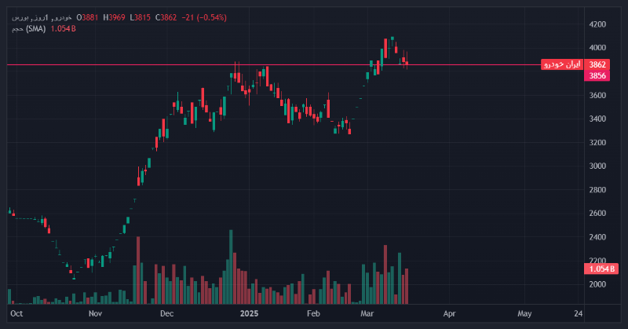Select the red horizontal price line
The image size is (628, 329).
(x=272, y=64)
